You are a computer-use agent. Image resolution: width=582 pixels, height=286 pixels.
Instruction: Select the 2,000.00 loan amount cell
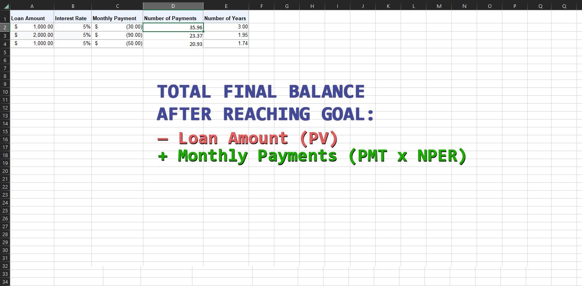(x=32, y=35)
